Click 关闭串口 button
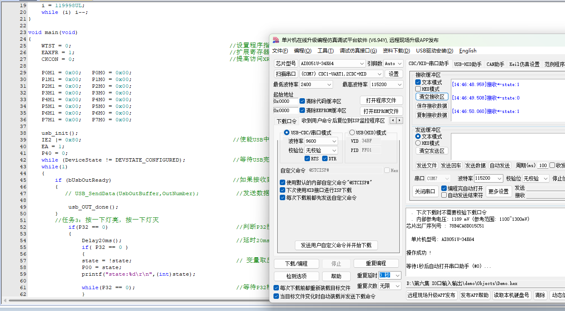This screenshot has width=565, height=311. (425, 191)
